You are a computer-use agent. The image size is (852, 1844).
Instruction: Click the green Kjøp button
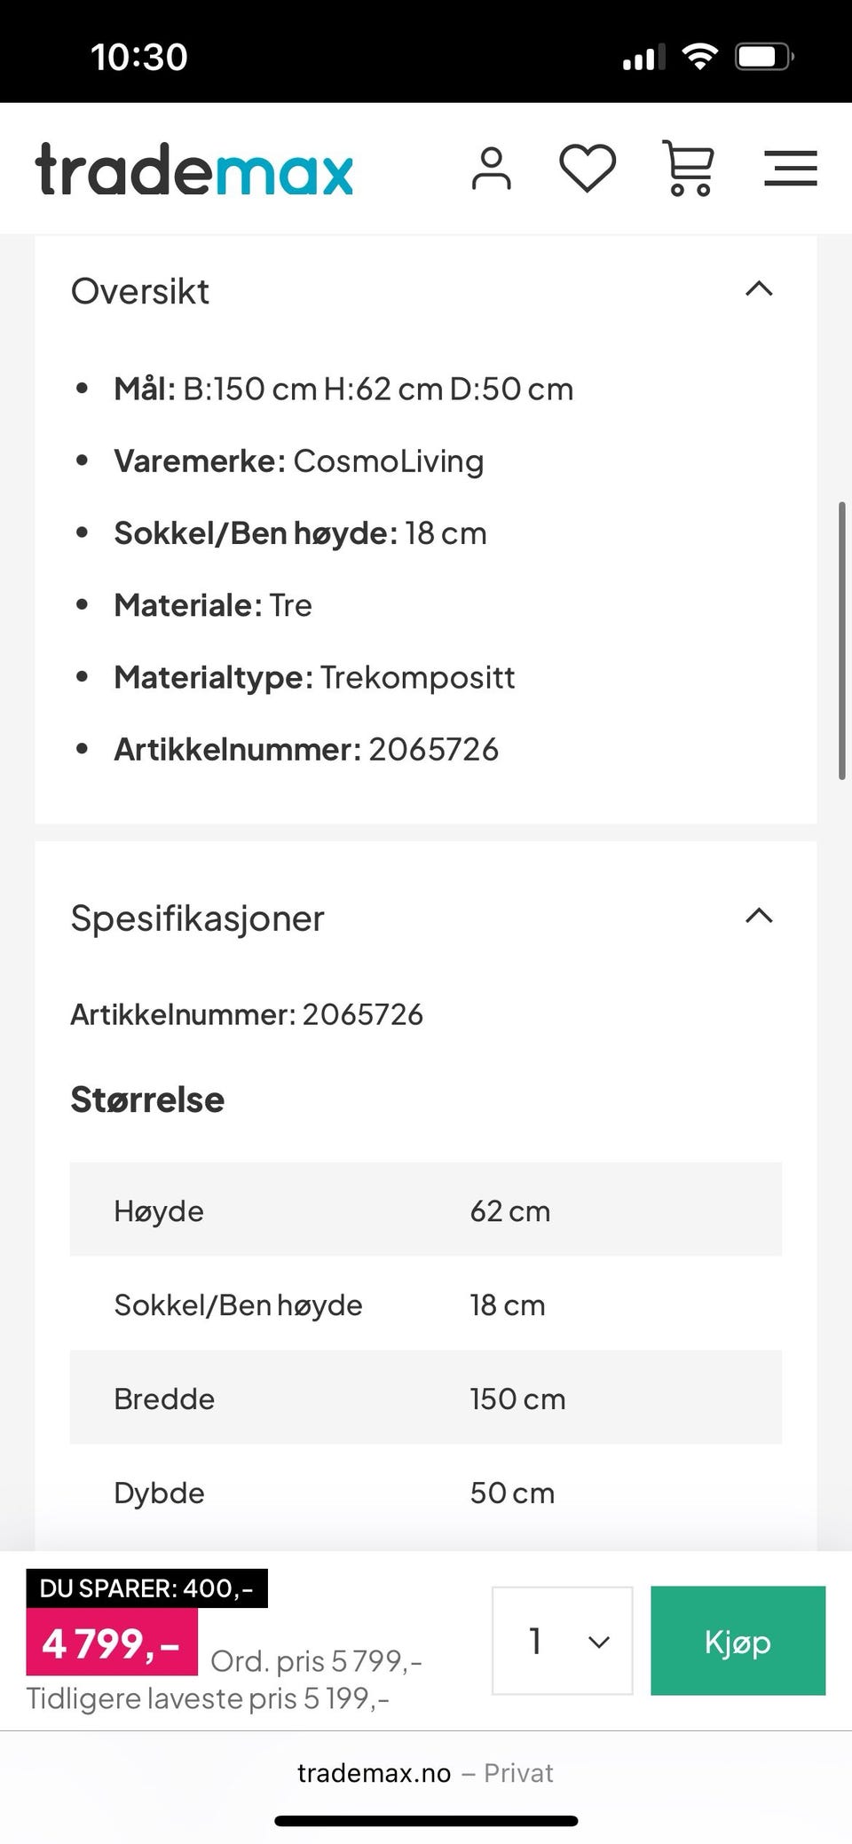pyautogui.click(x=738, y=1641)
